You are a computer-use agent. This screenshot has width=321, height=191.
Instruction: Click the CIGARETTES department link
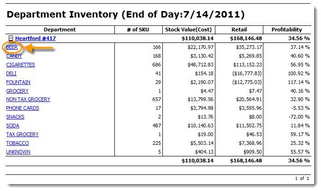[x=20, y=65]
